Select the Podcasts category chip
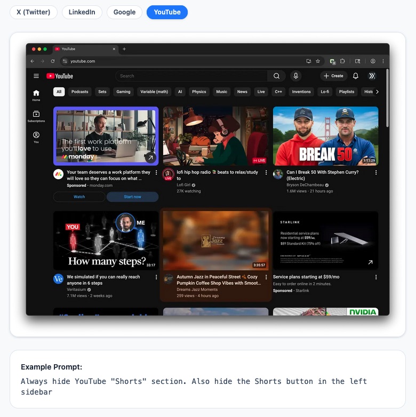This screenshot has height=417, width=416. [x=80, y=92]
